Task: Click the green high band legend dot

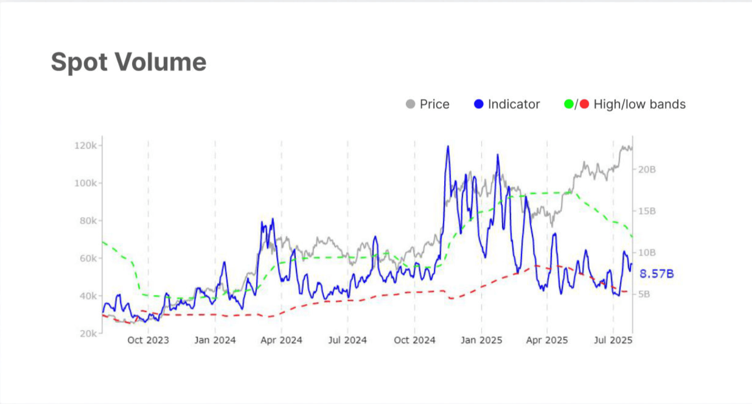Action: click(569, 104)
